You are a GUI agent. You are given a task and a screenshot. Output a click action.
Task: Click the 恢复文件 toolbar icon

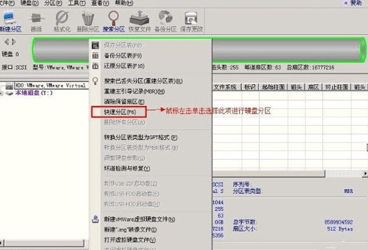tap(140, 18)
